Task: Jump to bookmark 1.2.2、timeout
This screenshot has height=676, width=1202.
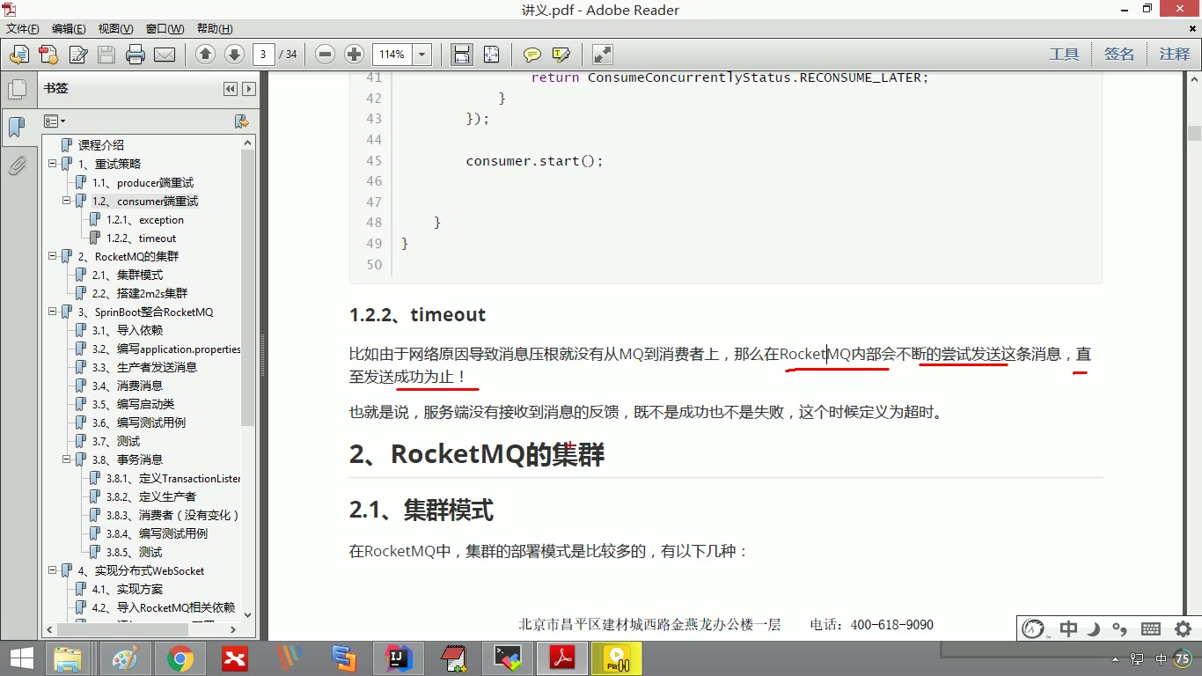Action: coord(141,239)
